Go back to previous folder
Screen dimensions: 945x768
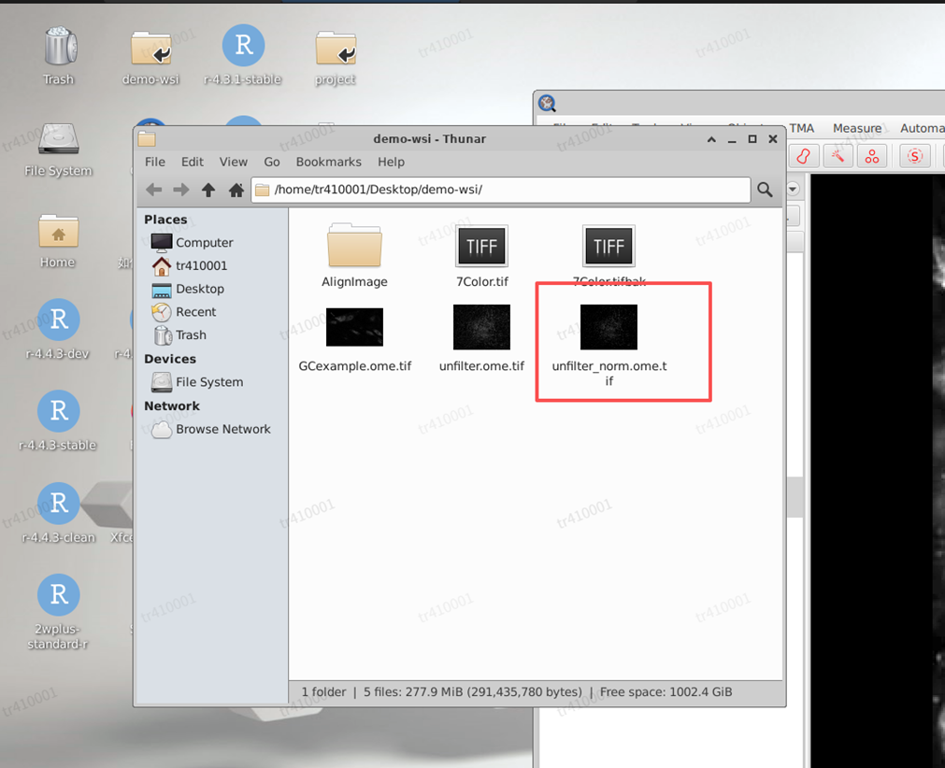click(x=154, y=190)
